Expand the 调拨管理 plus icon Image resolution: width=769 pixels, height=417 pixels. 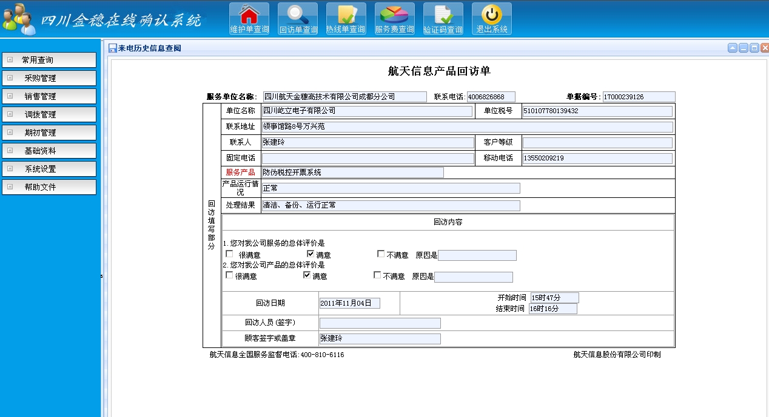10,114
